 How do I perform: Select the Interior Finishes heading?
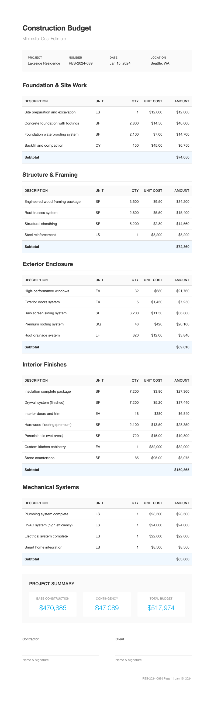click(44, 365)
